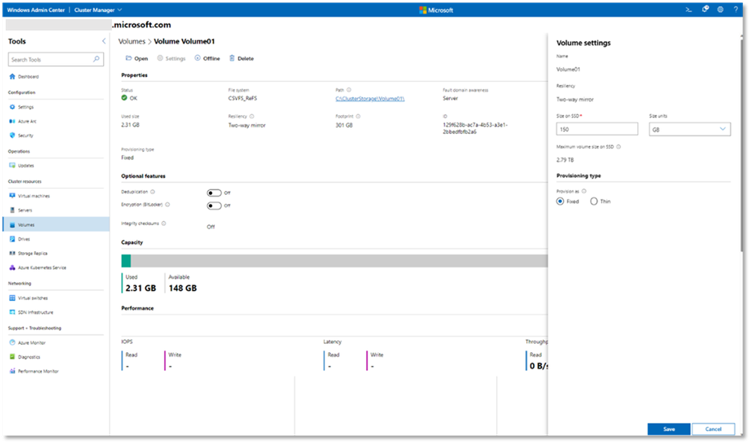The height and width of the screenshot is (444, 751).
Task: Open the C:\ClusterStorage\Volume01 path link
Action: tap(370, 99)
